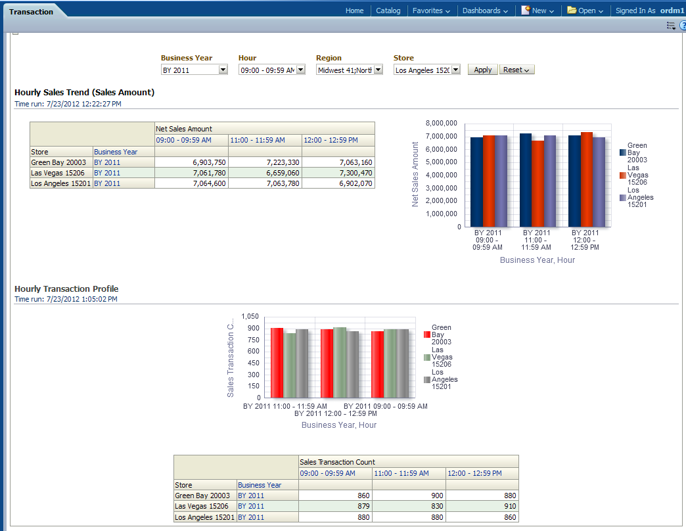Expand the Favorites menu
This screenshot has width=686, height=531.
point(431,11)
